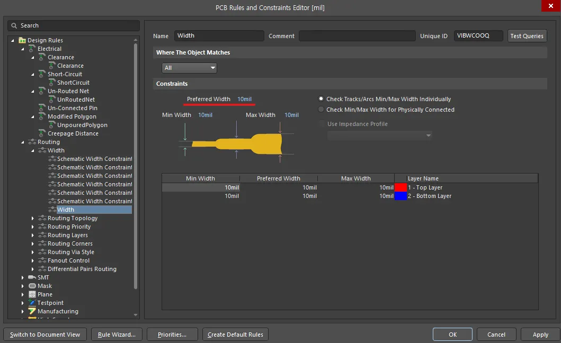This screenshot has width=561, height=343.
Task: Click the Routing Corners icon
Action: [x=42, y=243]
